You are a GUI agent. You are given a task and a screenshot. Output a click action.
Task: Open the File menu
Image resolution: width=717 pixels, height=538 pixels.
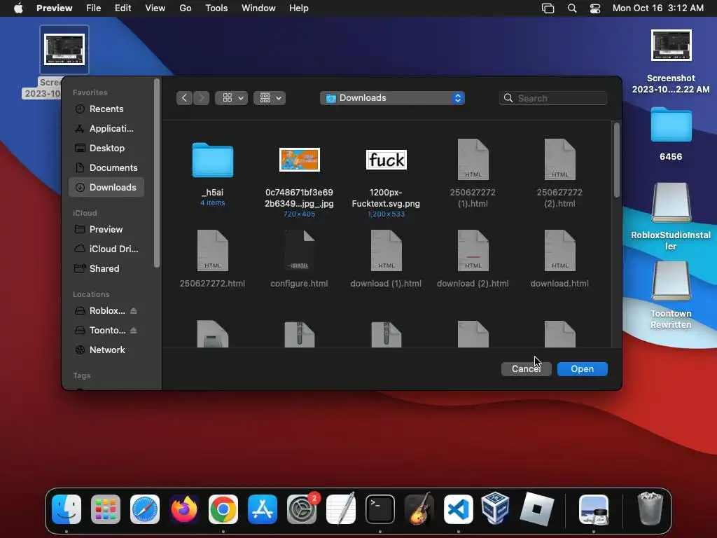click(x=94, y=8)
